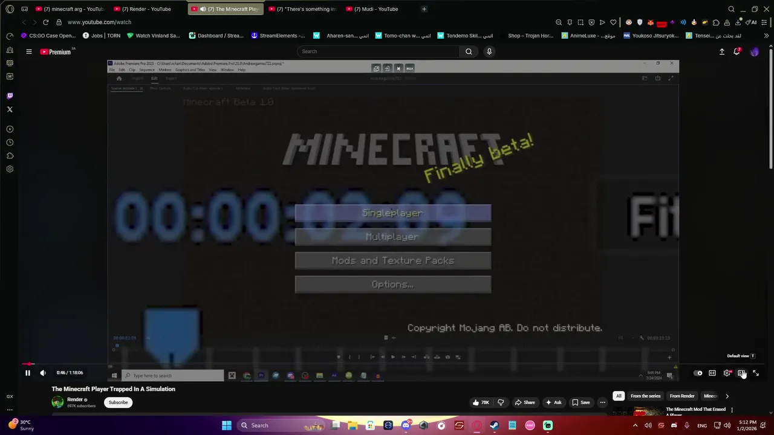Open the more actions three-dot menu
Viewport: 774px width, 435px height.
click(x=602, y=402)
